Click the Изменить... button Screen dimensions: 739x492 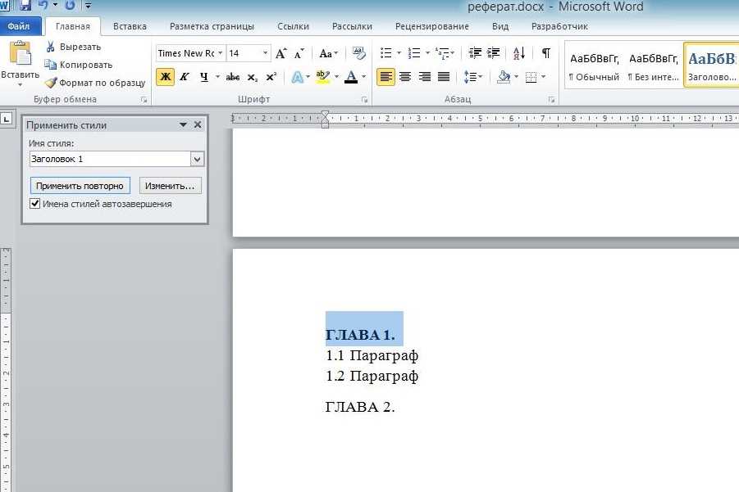tap(170, 186)
